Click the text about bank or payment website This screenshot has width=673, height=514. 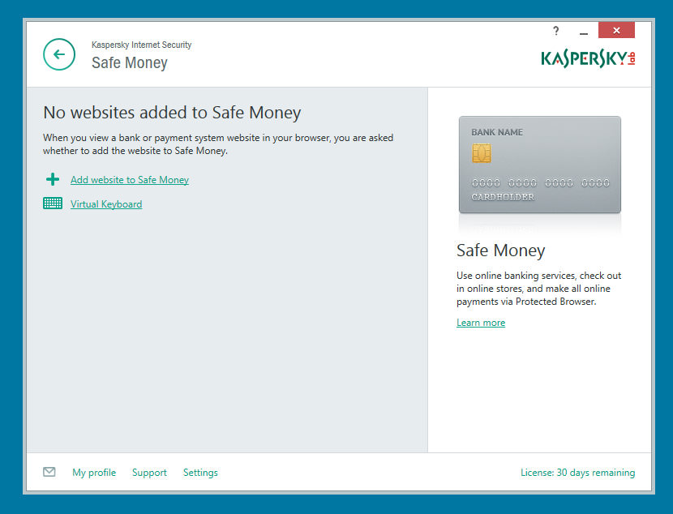click(218, 144)
